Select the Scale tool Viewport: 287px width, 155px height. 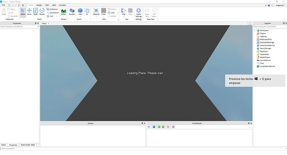coord(35,12)
